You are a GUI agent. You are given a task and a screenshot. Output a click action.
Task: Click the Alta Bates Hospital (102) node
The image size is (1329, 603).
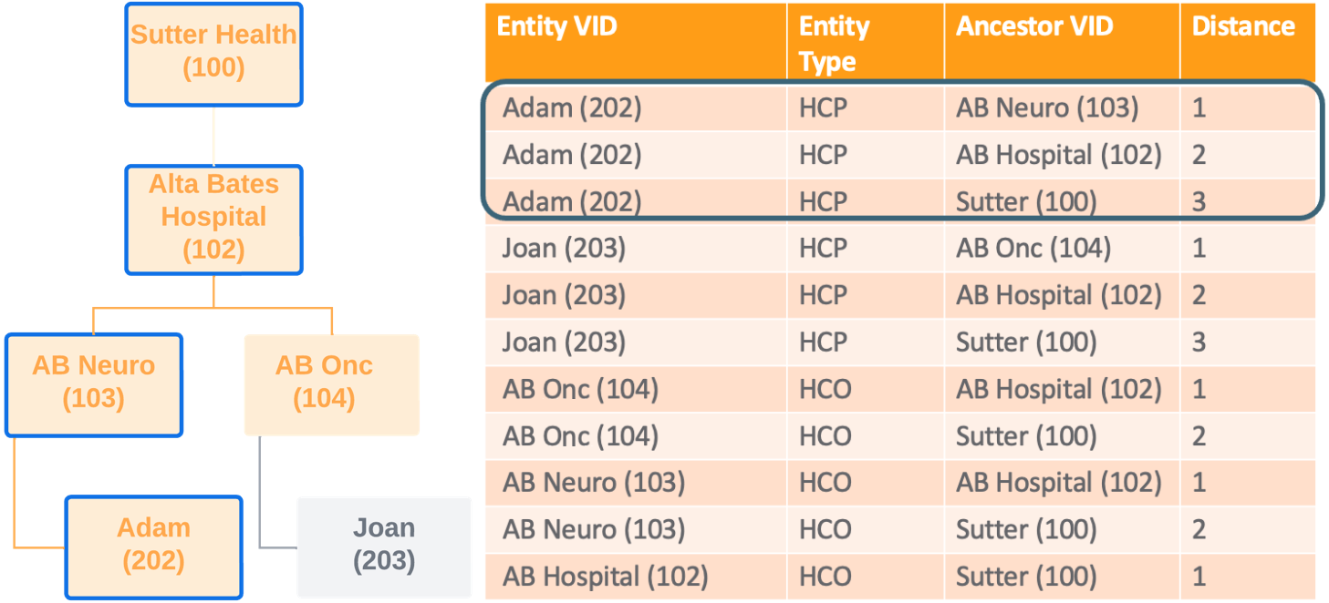(213, 218)
